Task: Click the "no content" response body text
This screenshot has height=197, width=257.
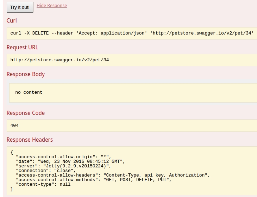Action: (x=29, y=92)
